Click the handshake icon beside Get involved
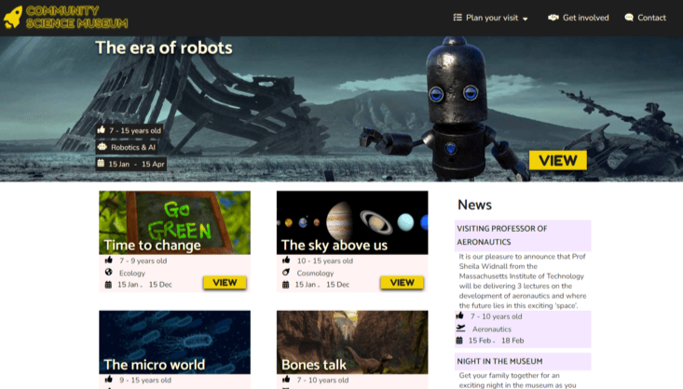 (x=553, y=18)
